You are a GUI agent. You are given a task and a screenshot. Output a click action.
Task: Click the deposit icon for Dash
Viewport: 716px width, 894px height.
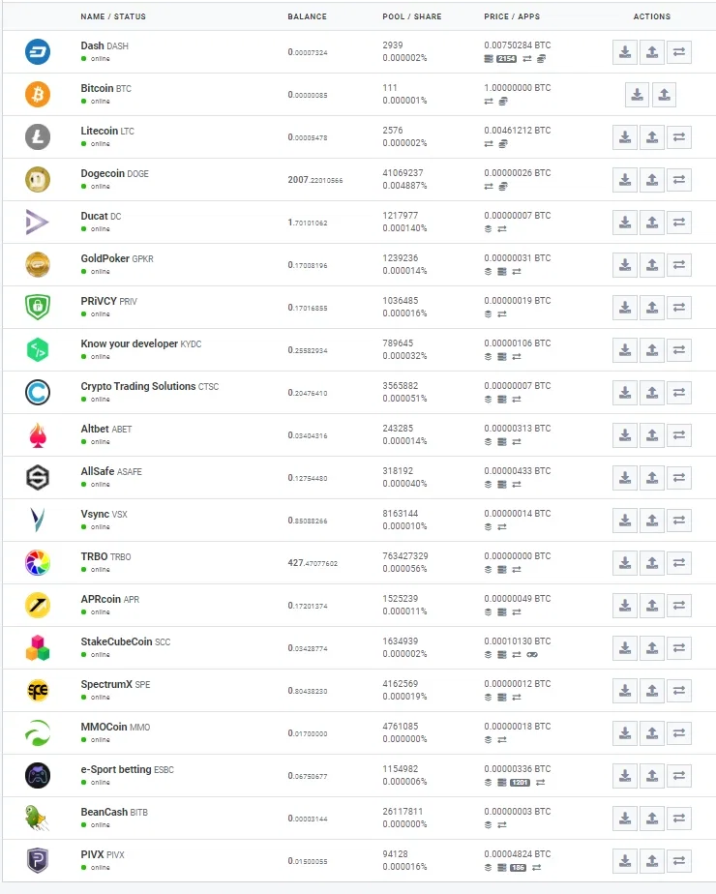click(x=625, y=52)
